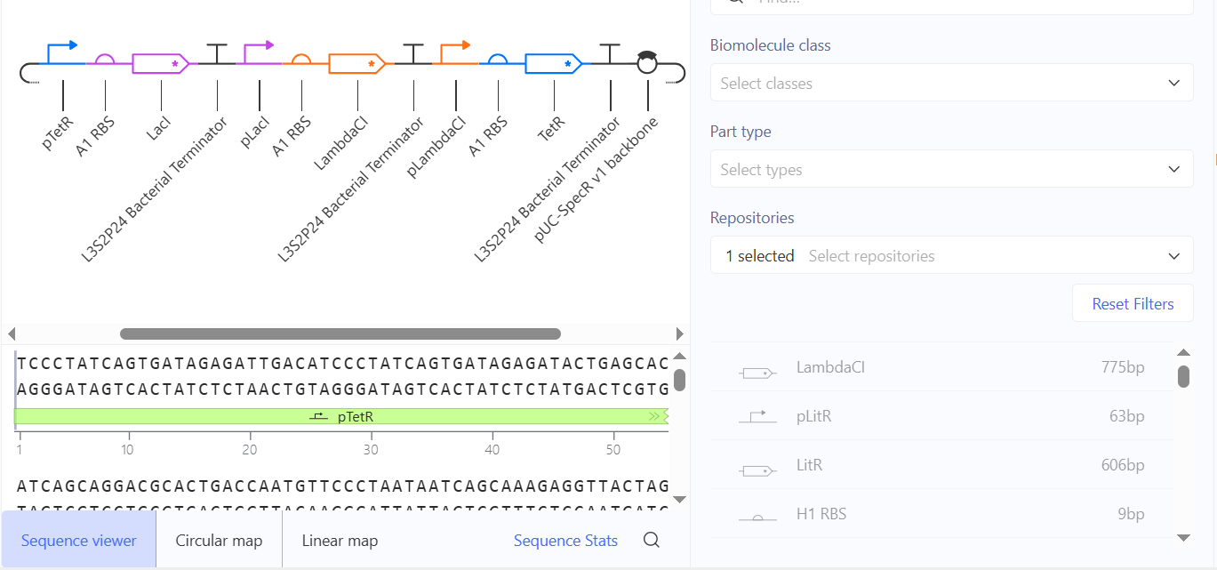Select the purple pLacI promoter glyph
Viewport: 1217px width, 570px height.
coord(259,52)
